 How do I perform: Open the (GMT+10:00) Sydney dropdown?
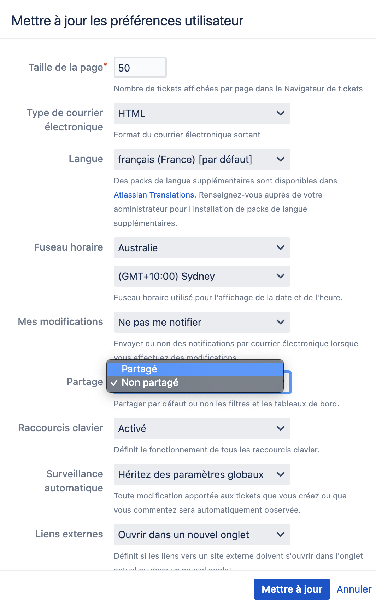(x=202, y=276)
